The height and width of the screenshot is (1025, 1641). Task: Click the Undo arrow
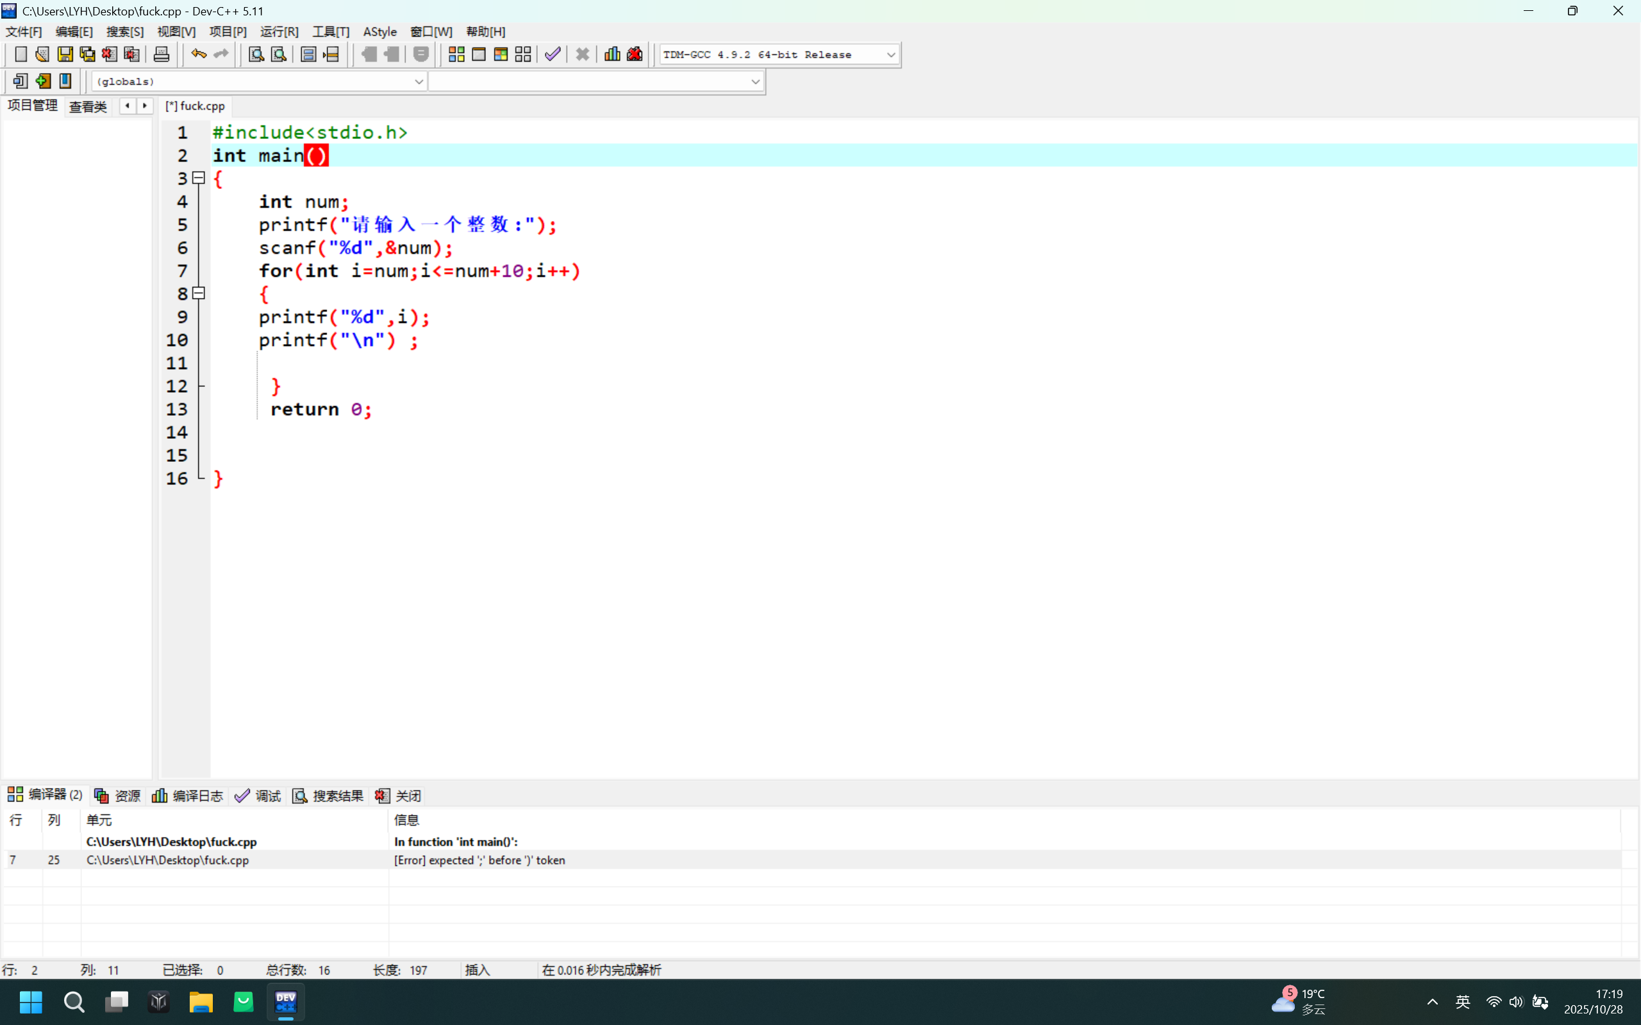coord(198,54)
